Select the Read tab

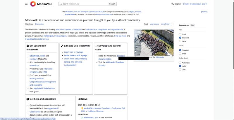coord(146,24)
